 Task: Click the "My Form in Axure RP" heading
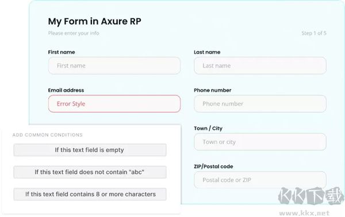[x=95, y=21]
